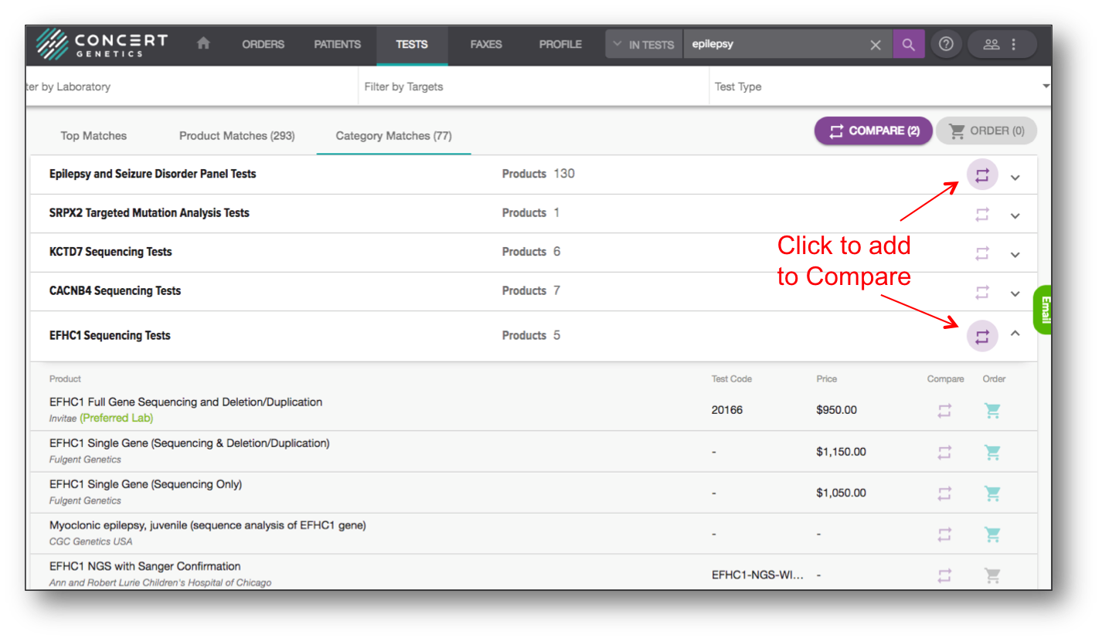This screenshot has height=641, width=1102.
Task: Collapse the EFHC1 Sequencing Tests row
Action: click(1015, 334)
